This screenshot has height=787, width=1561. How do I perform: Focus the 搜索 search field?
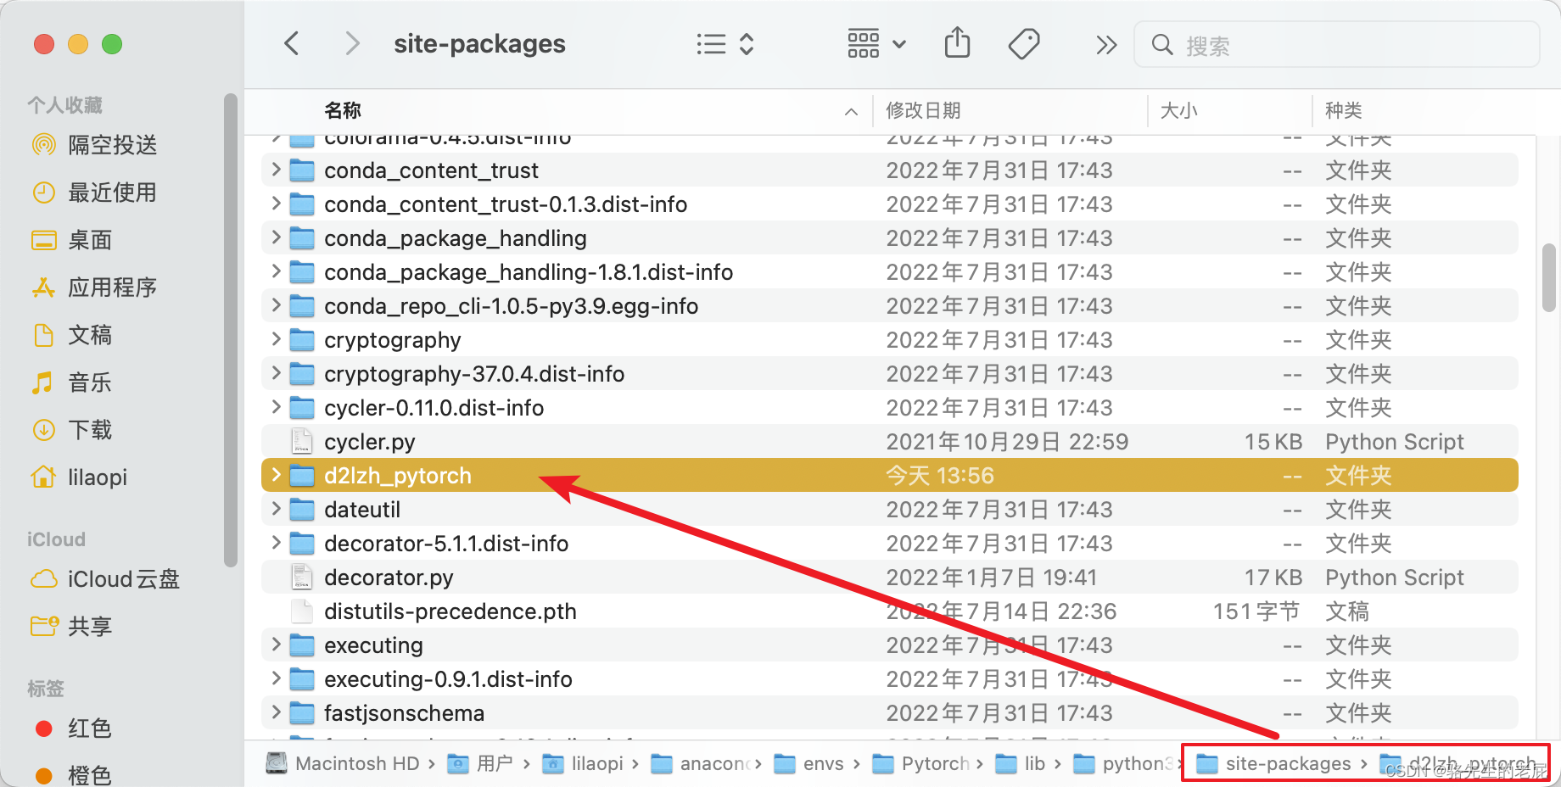tap(1337, 45)
